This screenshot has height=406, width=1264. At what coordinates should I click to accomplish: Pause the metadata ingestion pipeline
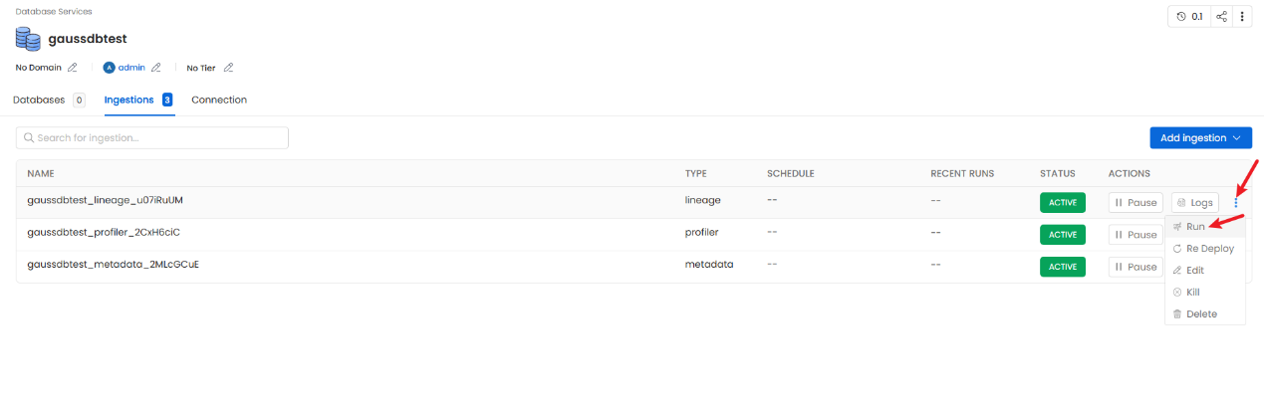point(1136,267)
